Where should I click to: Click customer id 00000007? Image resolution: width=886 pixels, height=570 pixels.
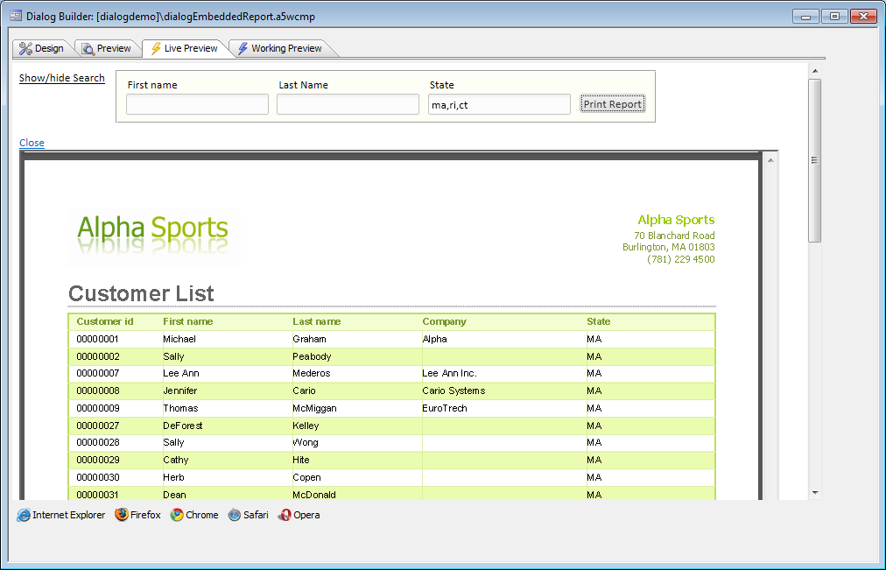click(98, 373)
